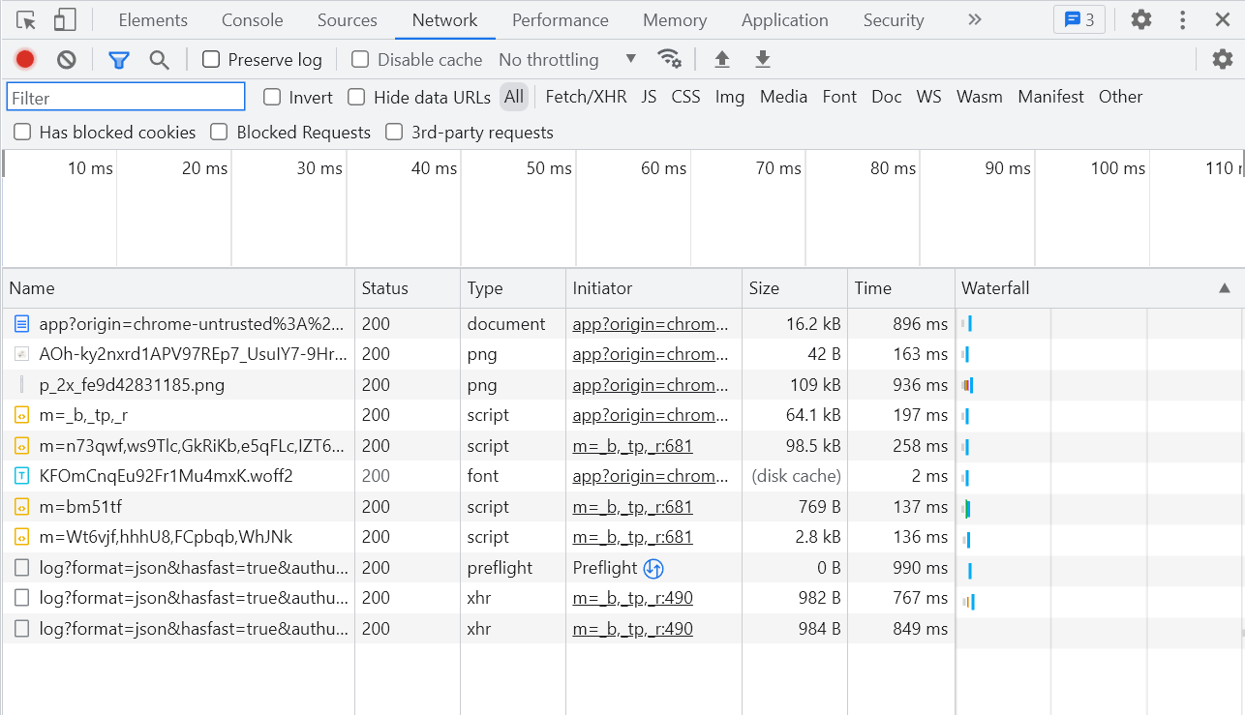Toggle the filter funnel icon
Screen dimensions: 1245x715
(119, 60)
